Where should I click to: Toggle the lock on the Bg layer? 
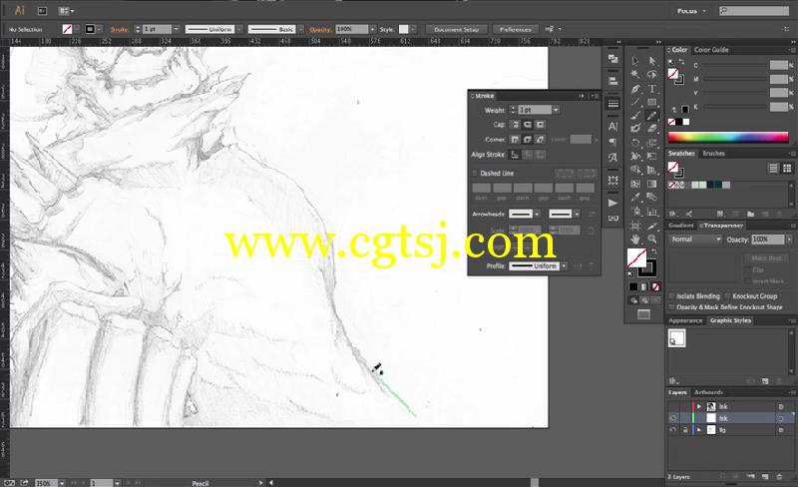(685, 430)
